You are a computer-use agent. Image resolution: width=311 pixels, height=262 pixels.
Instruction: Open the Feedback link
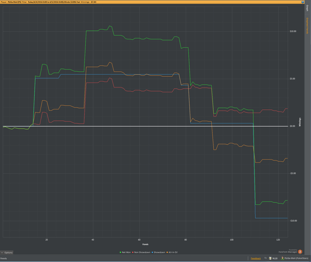pyautogui.click(x=255, y=258)
